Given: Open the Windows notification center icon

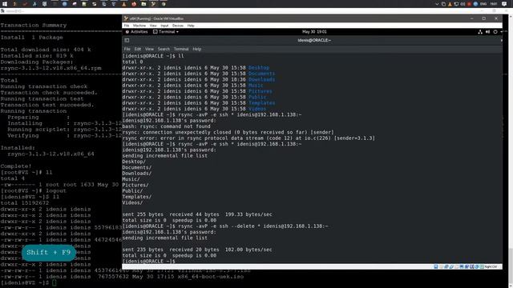Looking at the screenshot, I should [x=504, y=4].
